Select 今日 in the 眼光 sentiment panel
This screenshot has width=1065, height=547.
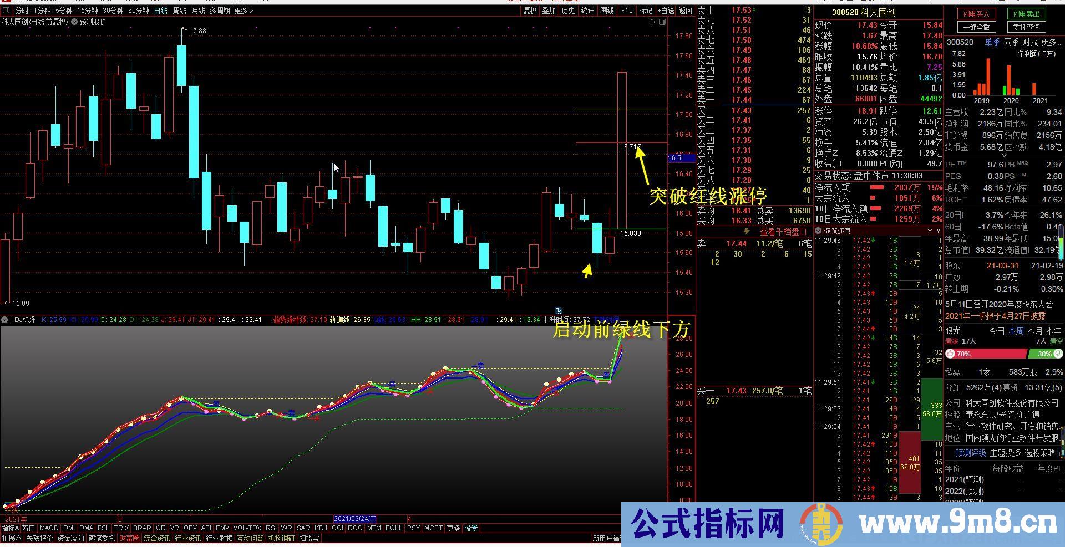click(x=997, y=331)
